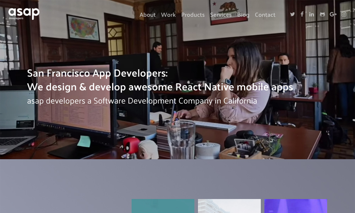Navigate to the Blog
Viewport: 355px width, 213px height.
click(x=243, y=15)
